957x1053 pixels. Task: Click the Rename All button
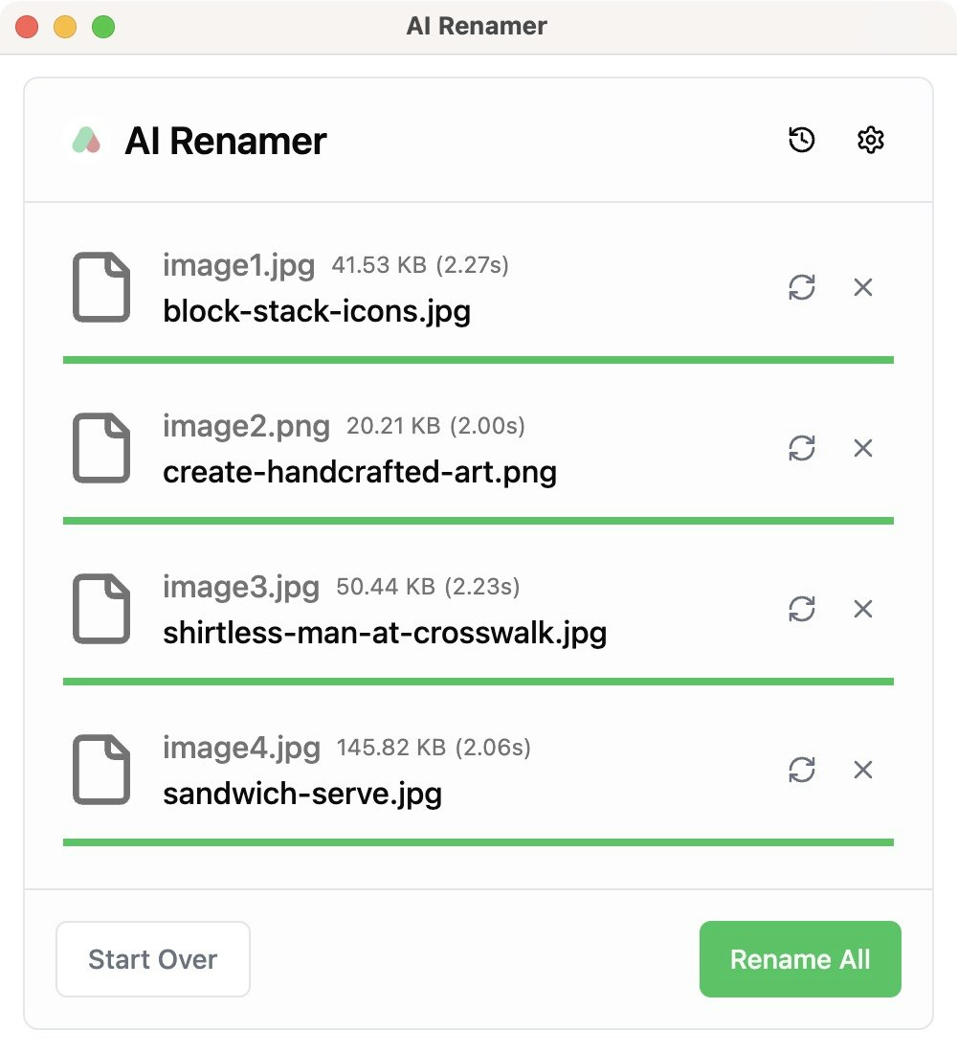(x=800, y=959)
